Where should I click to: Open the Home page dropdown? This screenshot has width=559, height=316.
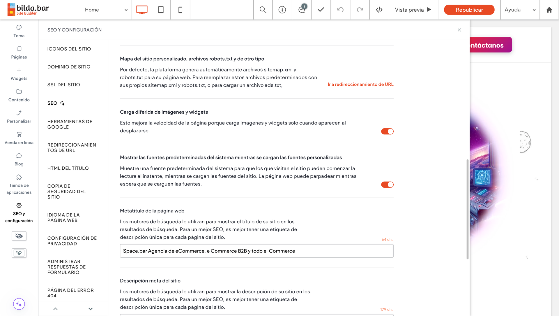click(106, 10)
